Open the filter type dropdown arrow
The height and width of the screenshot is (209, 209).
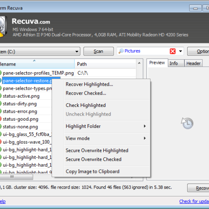(180, 51)
